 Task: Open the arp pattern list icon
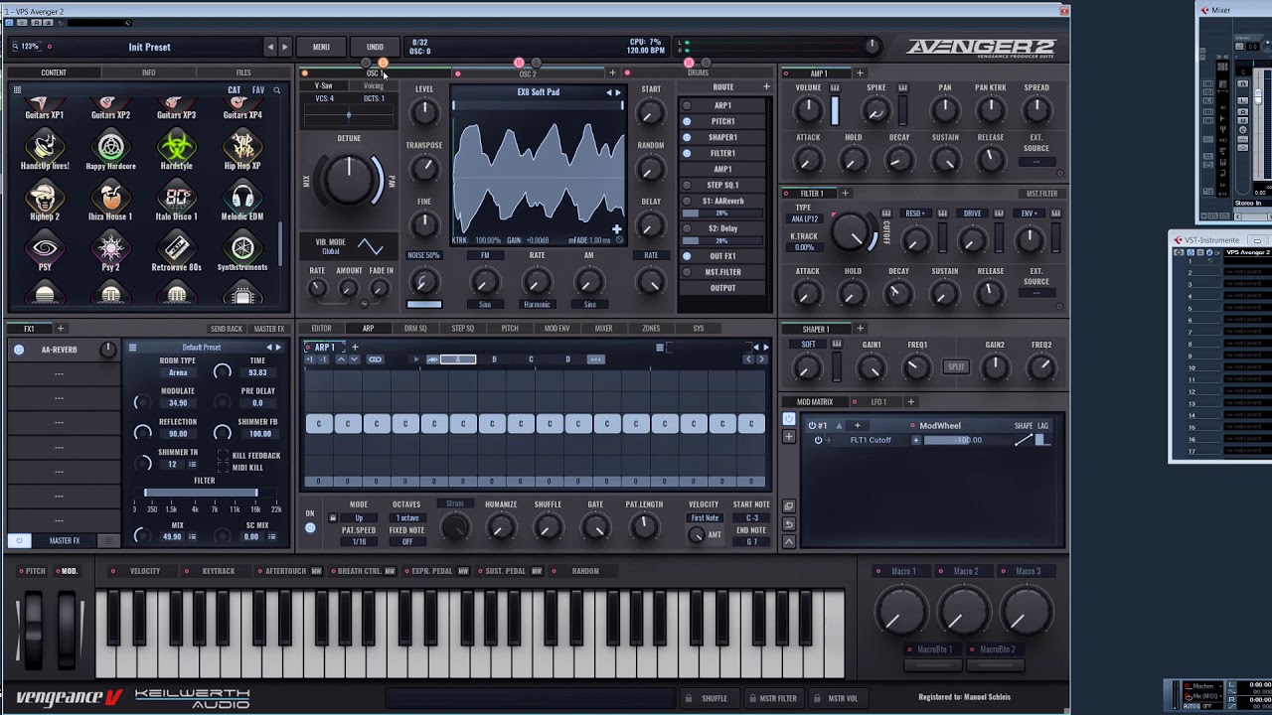(659, 348)
